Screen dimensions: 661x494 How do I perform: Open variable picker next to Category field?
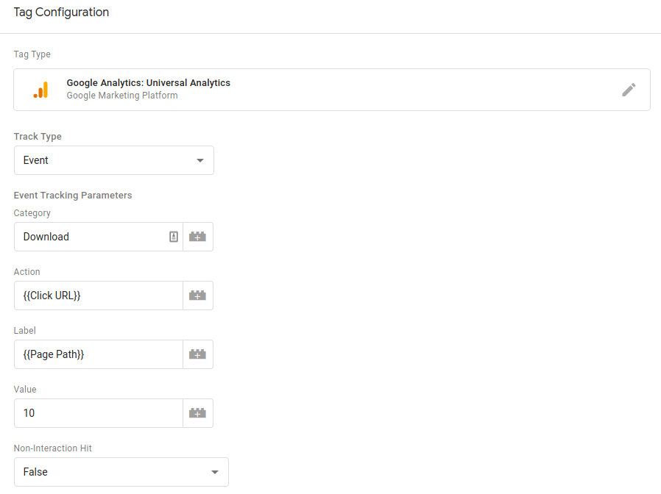(x=197, y=237)
